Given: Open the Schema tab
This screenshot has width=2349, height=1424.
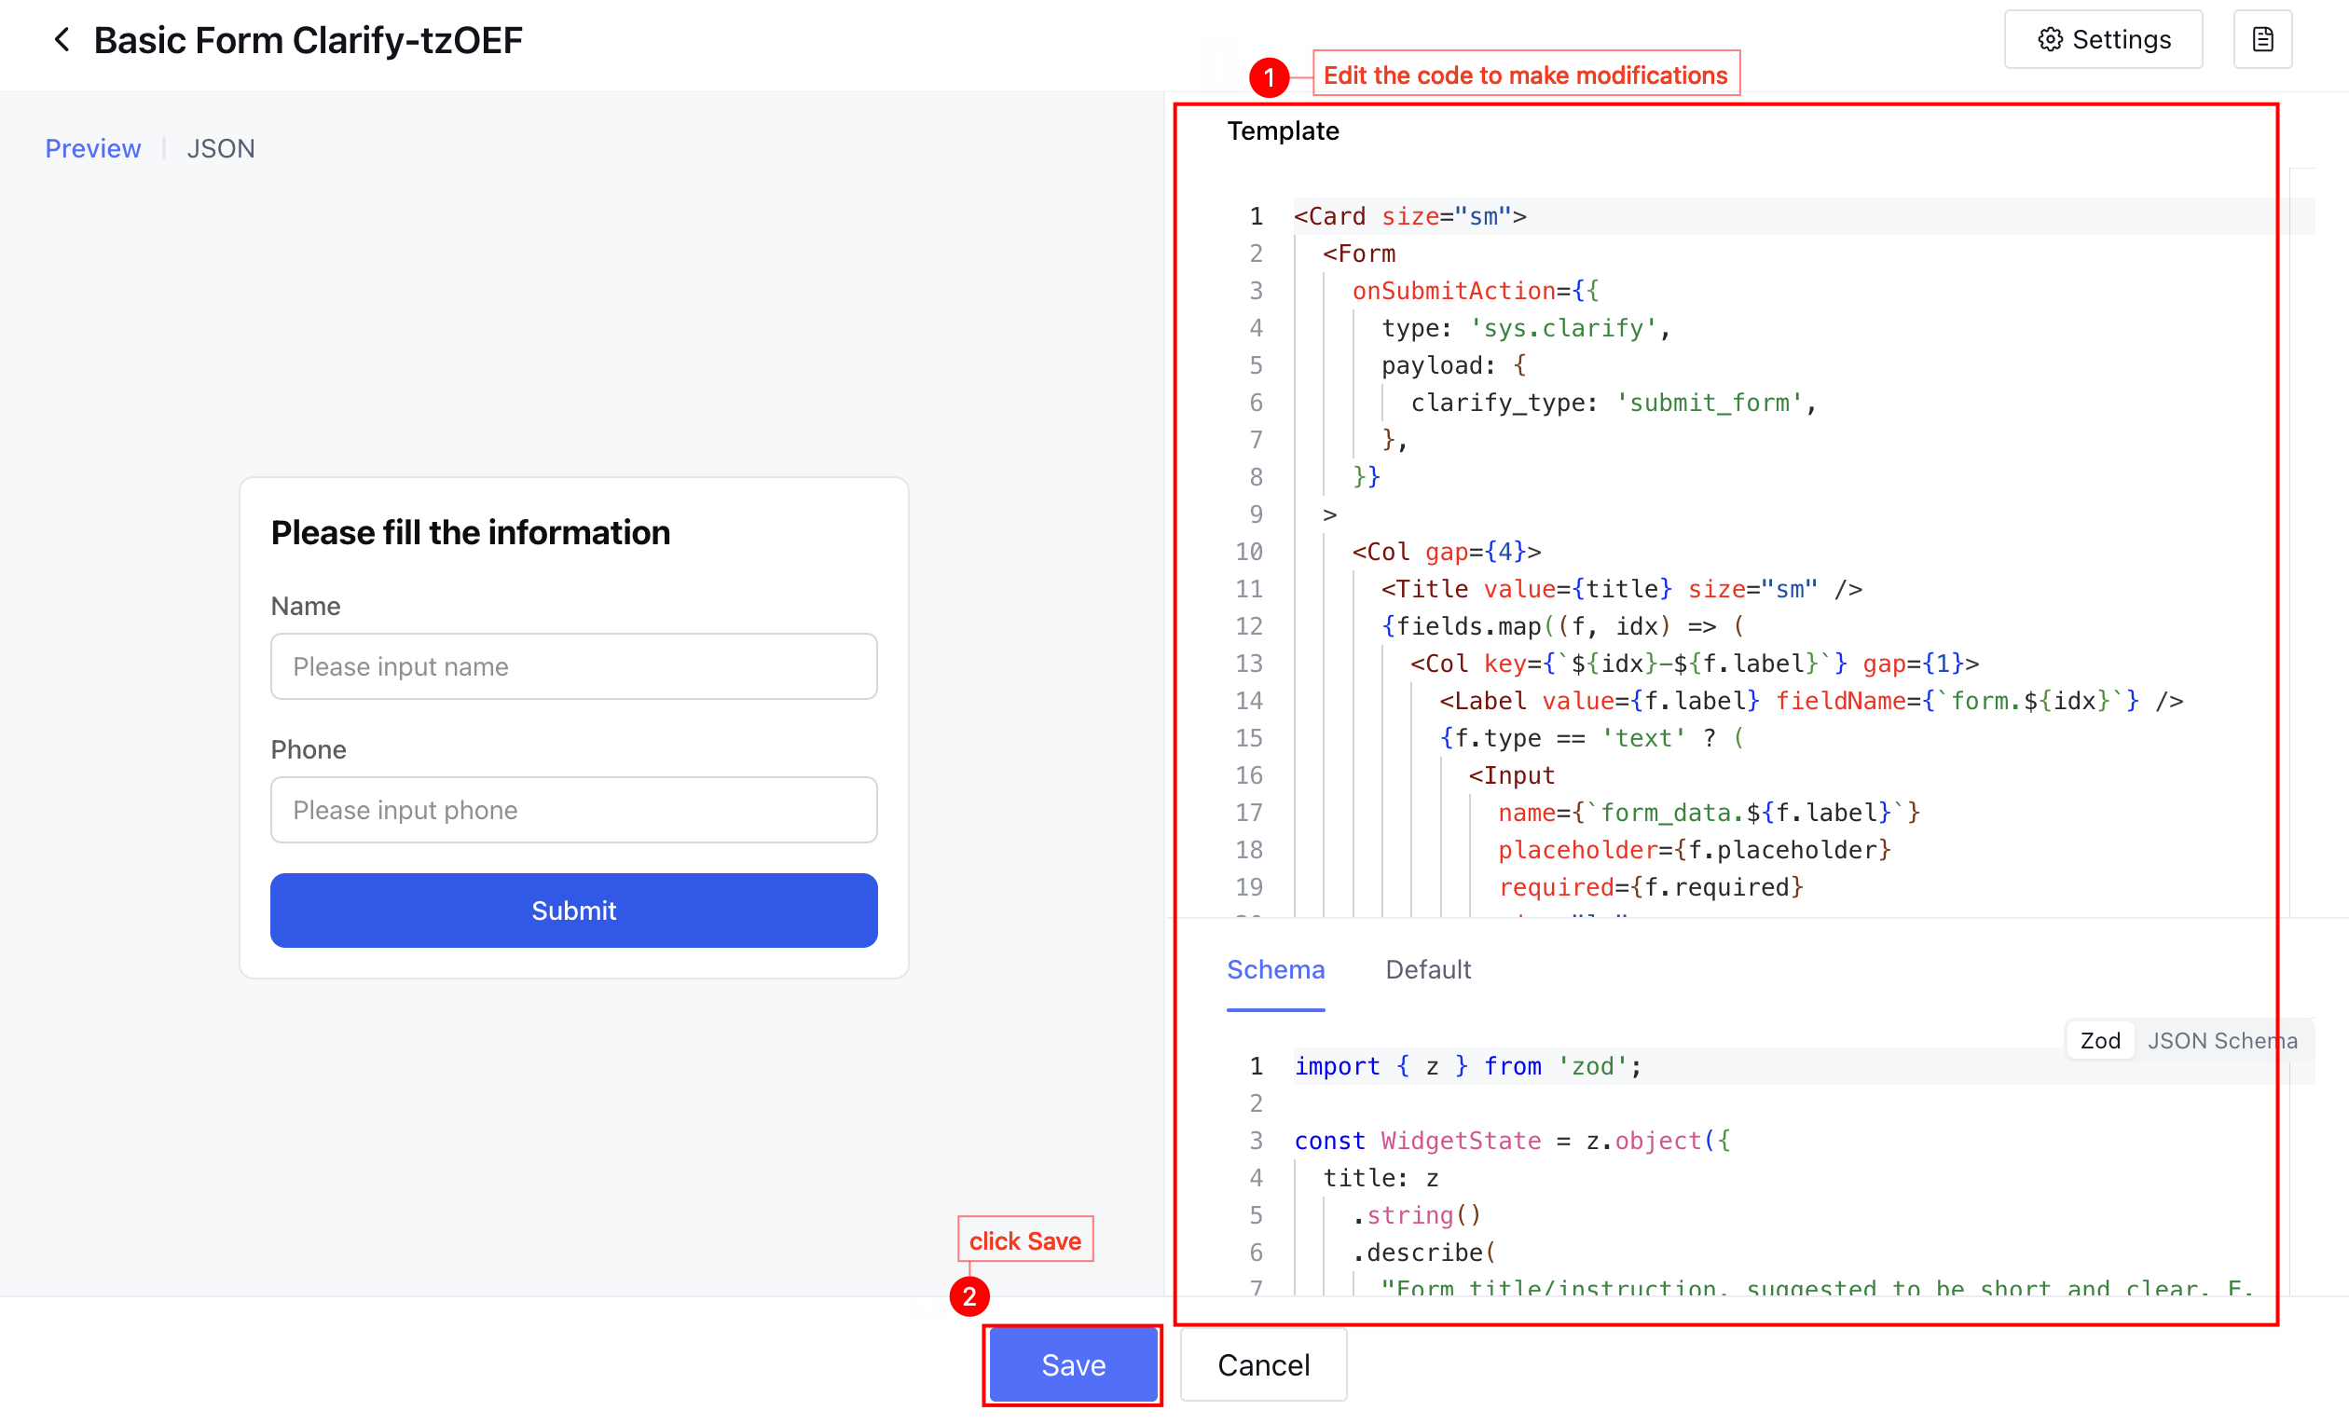Looking at the screenshot, I should 1274,969.
